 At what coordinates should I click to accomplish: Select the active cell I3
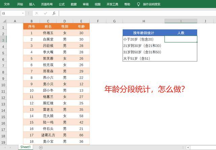(181, 39)
